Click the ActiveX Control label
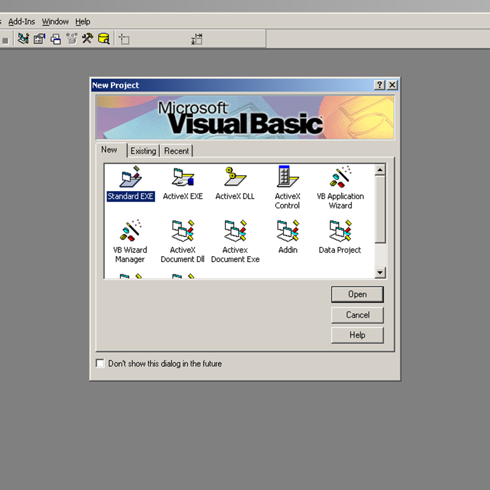 click(x=287, y=201)
